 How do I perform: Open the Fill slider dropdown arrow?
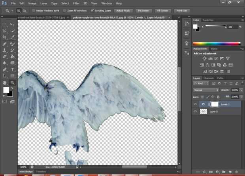coord(242,97)
